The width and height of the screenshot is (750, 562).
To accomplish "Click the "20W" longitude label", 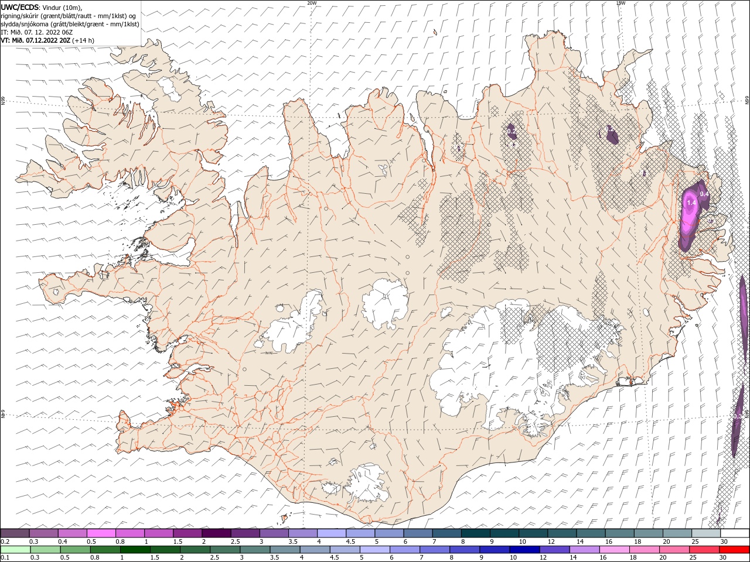I will (x=312, y=3).
